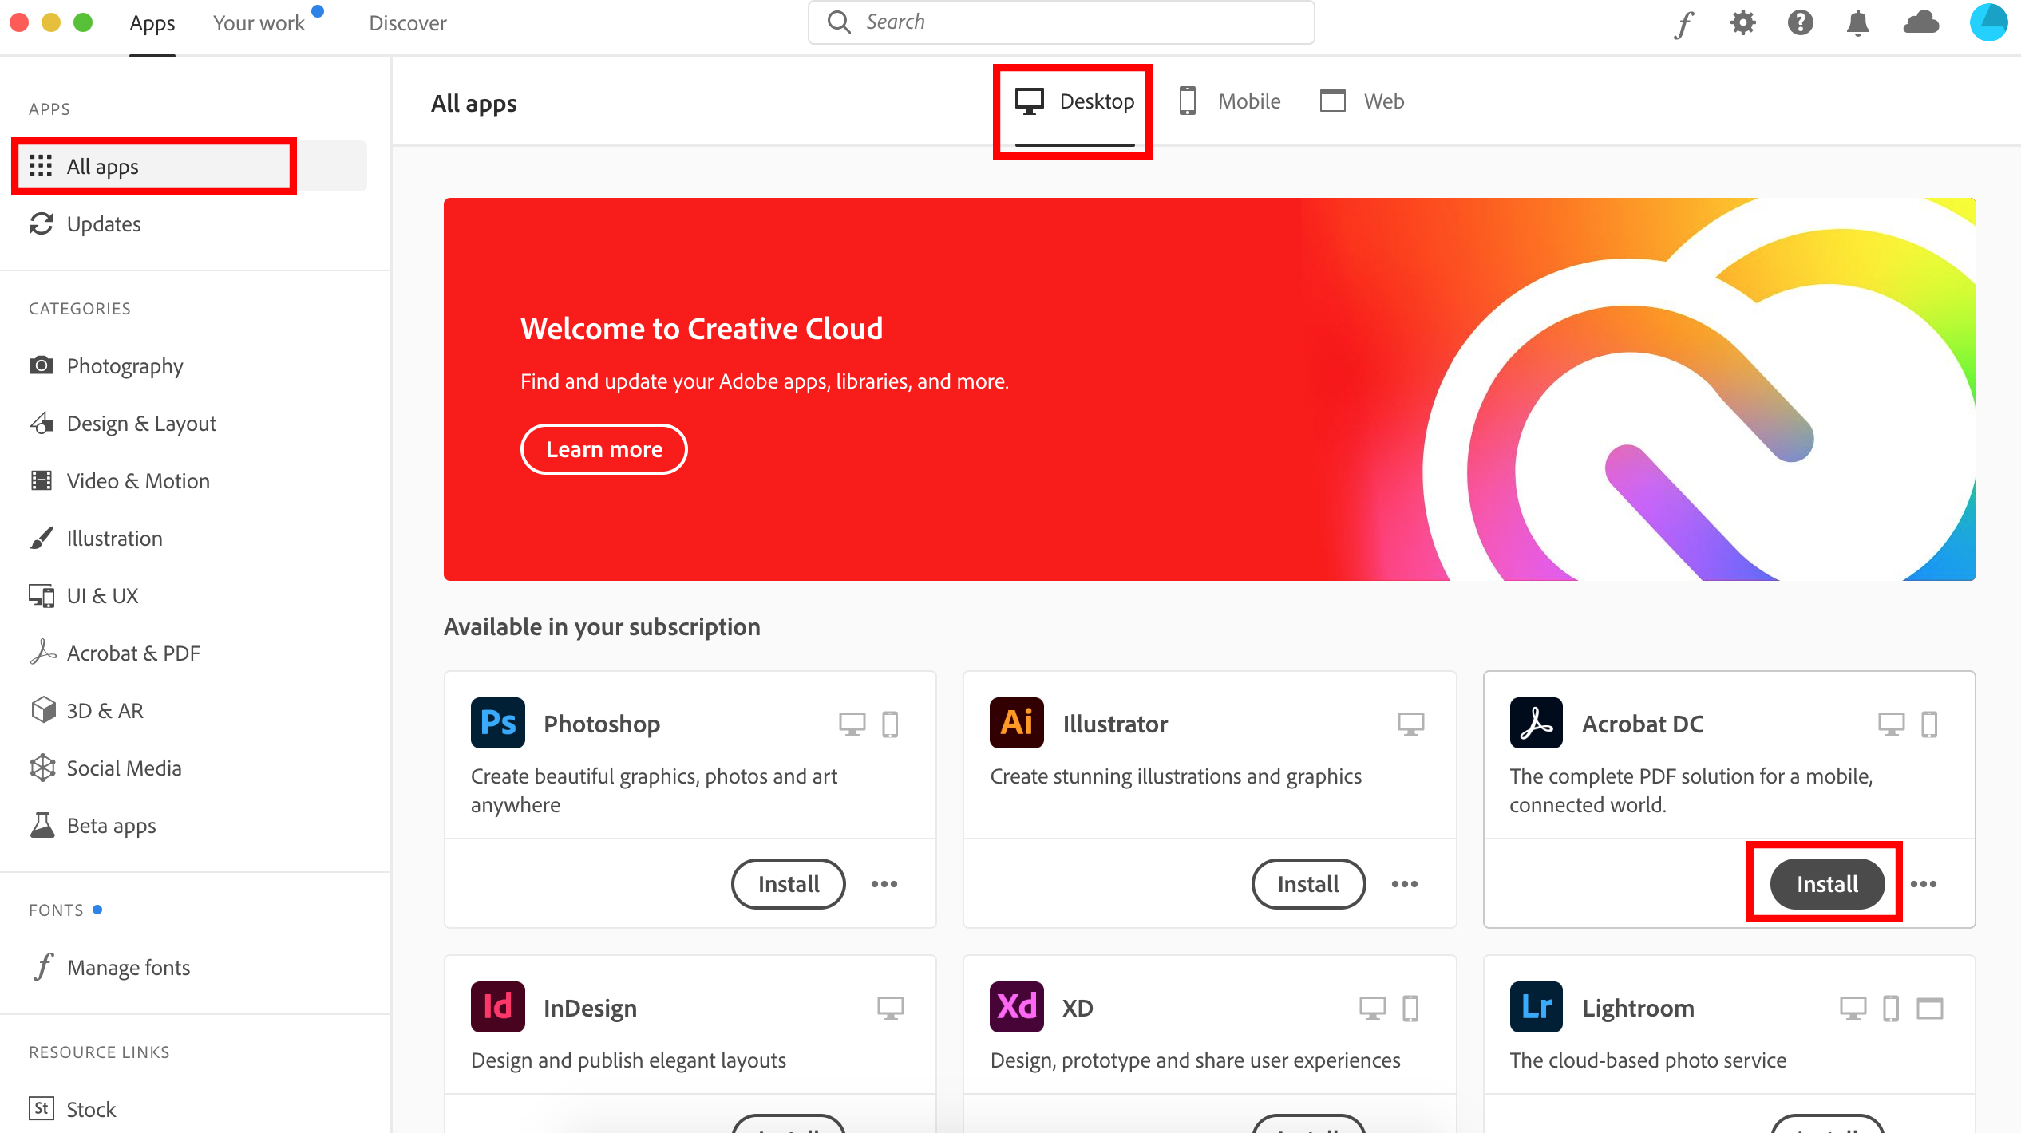Click Learn more about Creative Cloud

point(603,448)
